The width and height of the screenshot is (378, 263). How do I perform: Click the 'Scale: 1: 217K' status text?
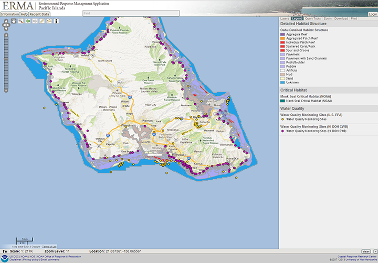click(22, 251)
